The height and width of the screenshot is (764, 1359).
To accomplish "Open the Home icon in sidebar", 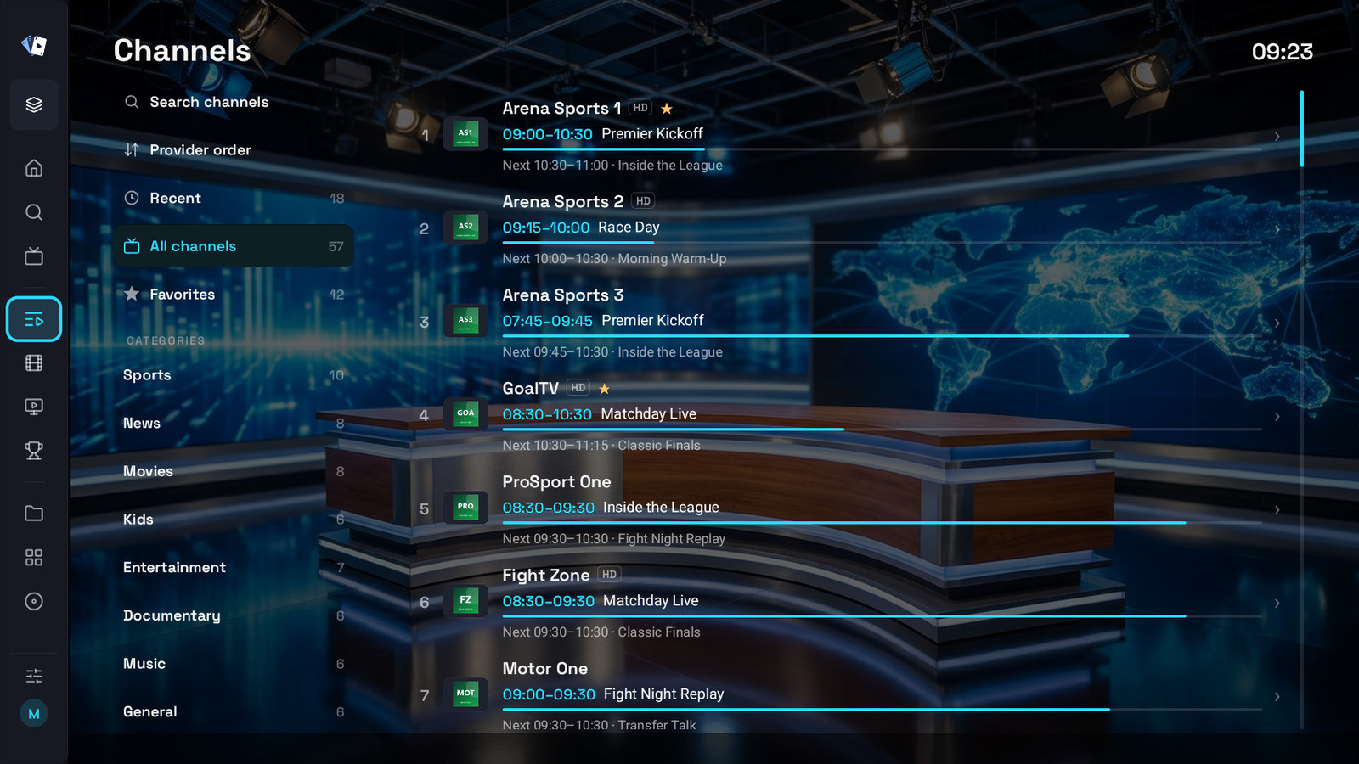I will point(34,168).
